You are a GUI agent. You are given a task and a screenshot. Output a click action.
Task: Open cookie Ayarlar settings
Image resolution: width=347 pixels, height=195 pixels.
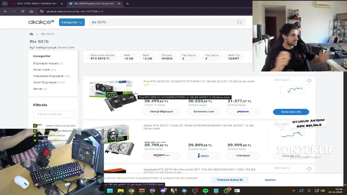tap(270, 180)
